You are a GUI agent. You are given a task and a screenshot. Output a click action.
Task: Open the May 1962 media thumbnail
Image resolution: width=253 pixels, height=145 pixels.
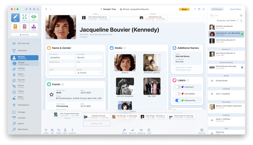point(152,86)
